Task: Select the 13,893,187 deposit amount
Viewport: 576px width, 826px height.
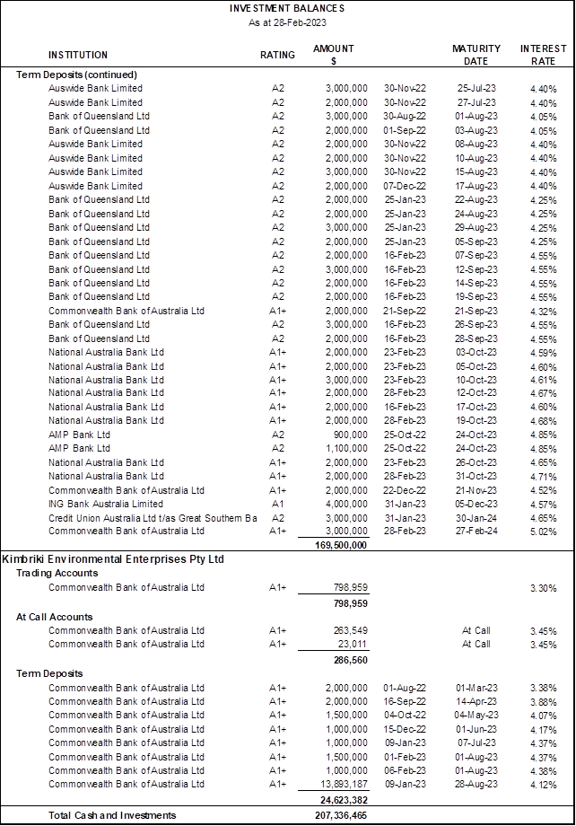Action: point(344,785)
